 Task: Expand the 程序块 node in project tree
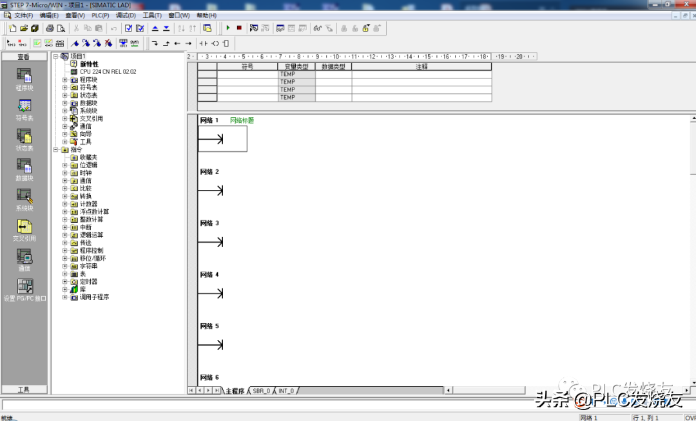click(65, 80)
